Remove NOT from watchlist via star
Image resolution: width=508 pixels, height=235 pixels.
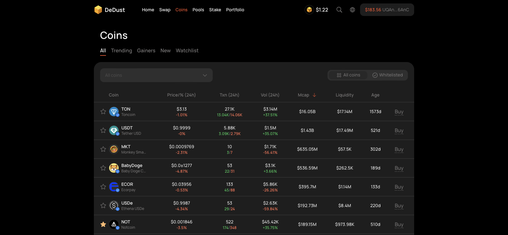(103, 224)
